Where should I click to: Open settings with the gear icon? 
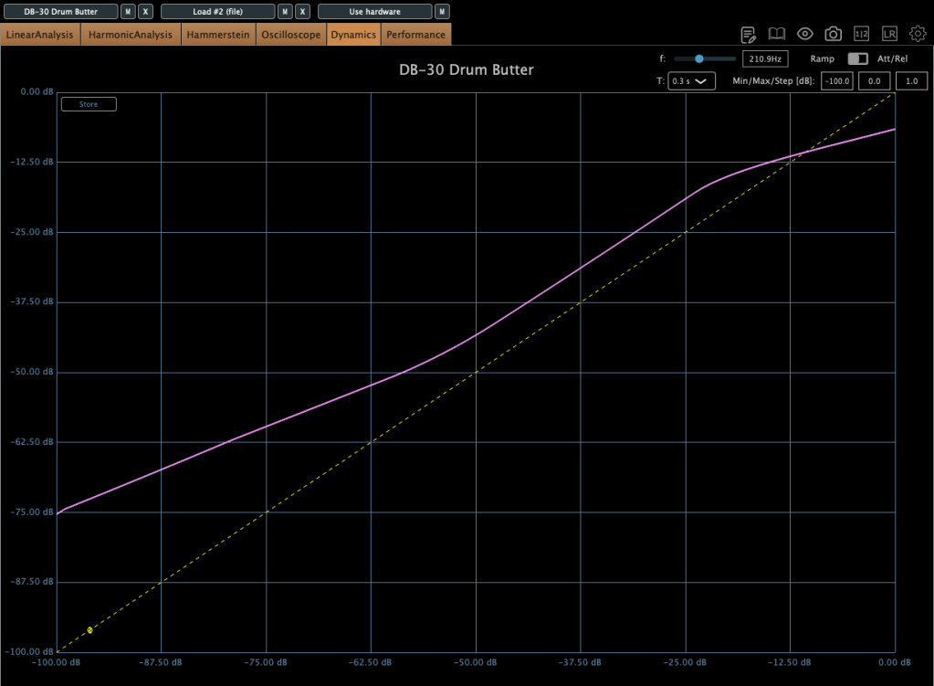tap(918, 34)
